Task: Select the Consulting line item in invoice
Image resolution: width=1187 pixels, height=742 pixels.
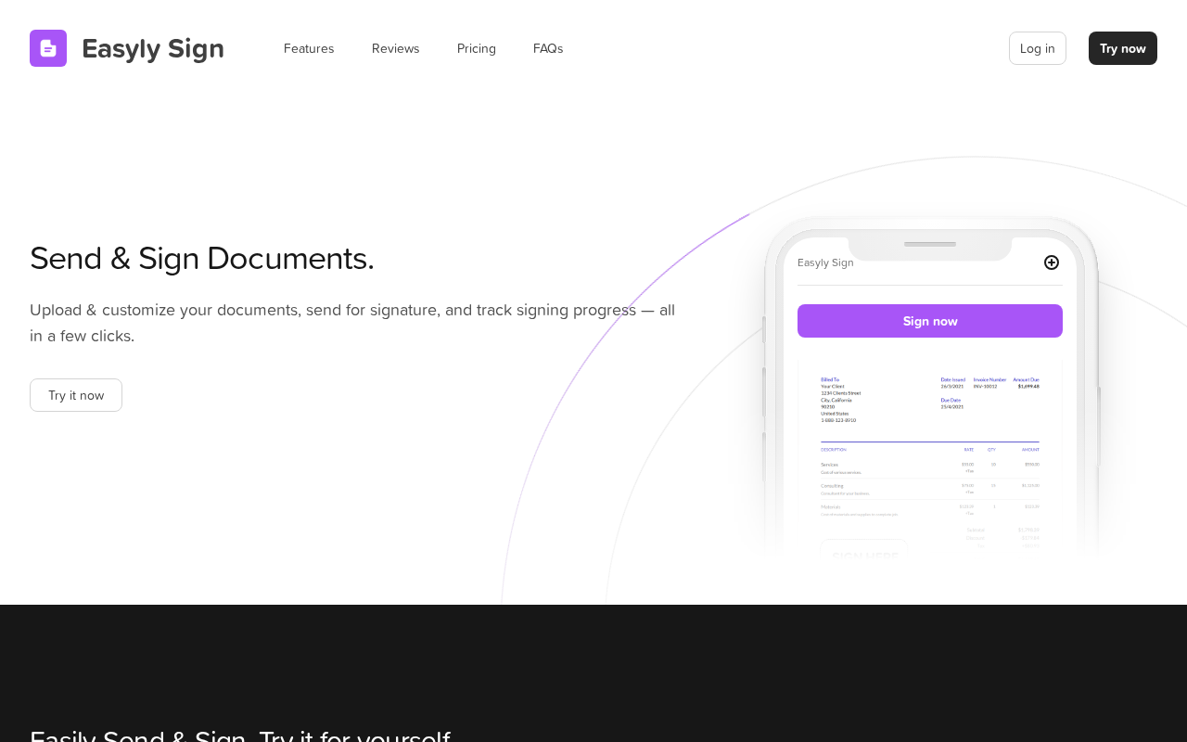Action: [x=930, y=489]
